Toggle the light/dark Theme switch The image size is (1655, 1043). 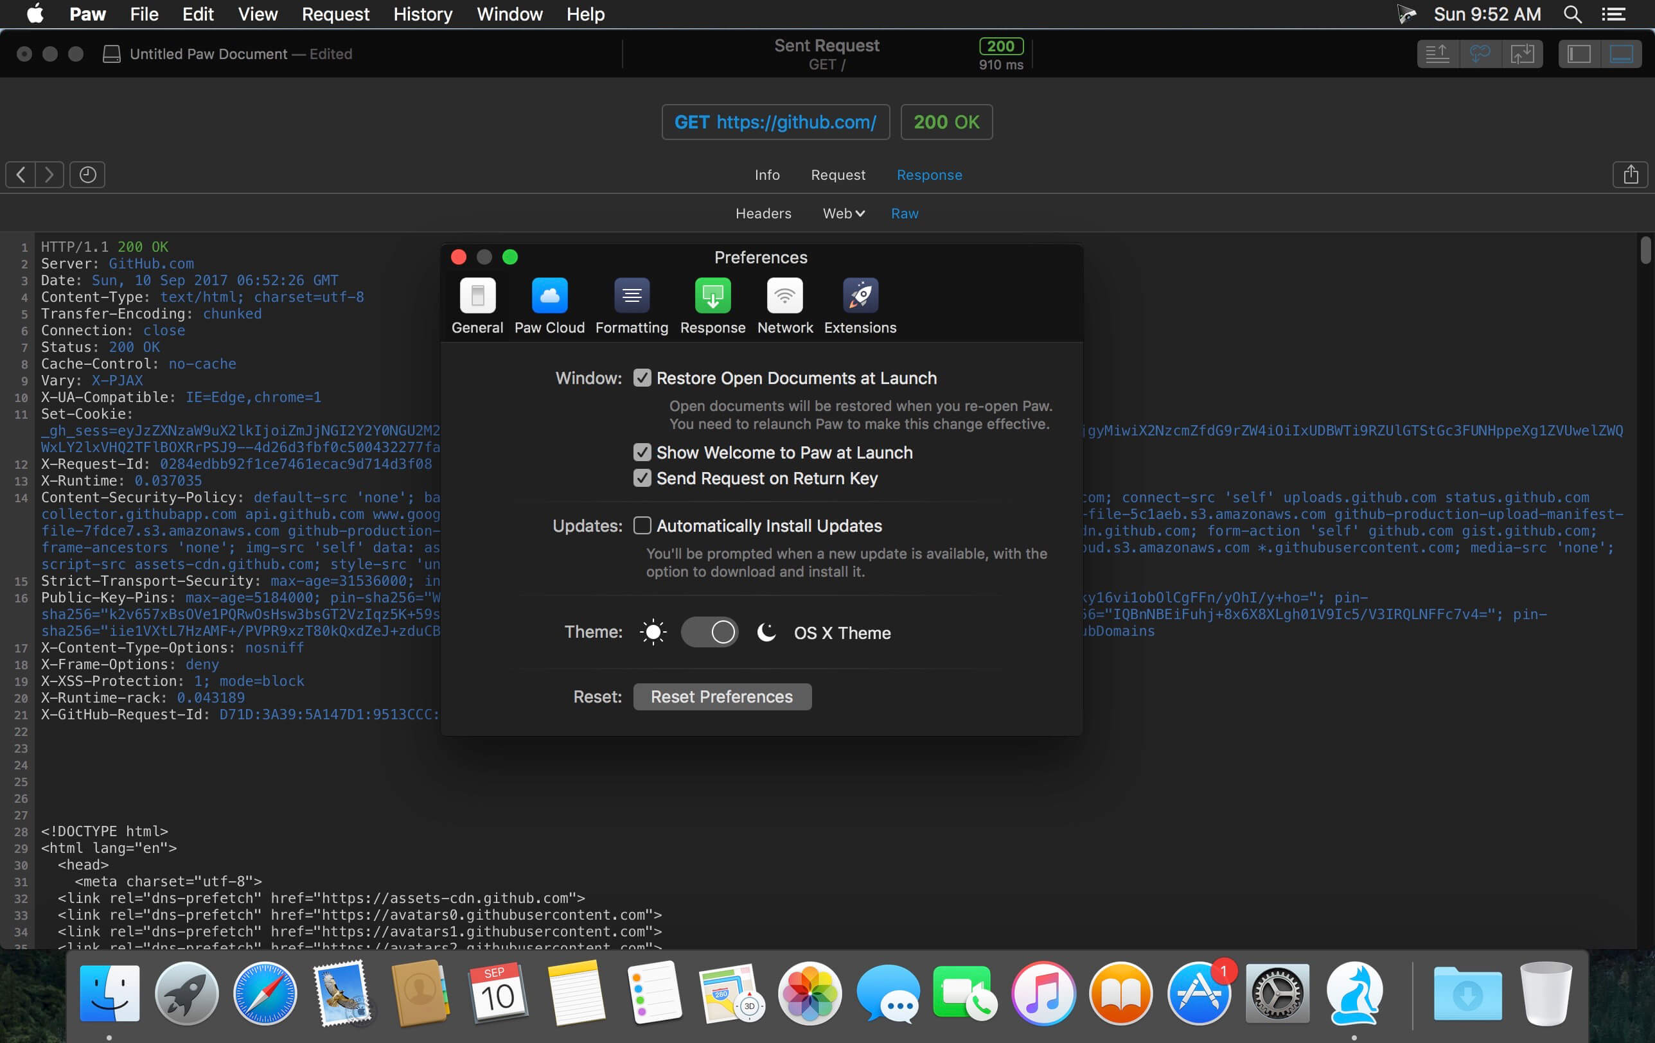709,632
